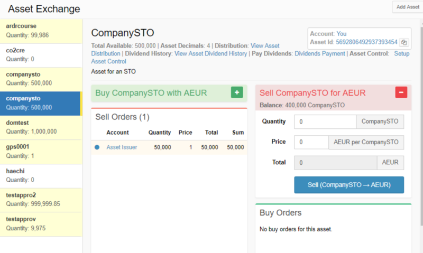Screen dimensions: 423x253
Task: Select co2cre asset in sidebar
Action: click(41, 54)
